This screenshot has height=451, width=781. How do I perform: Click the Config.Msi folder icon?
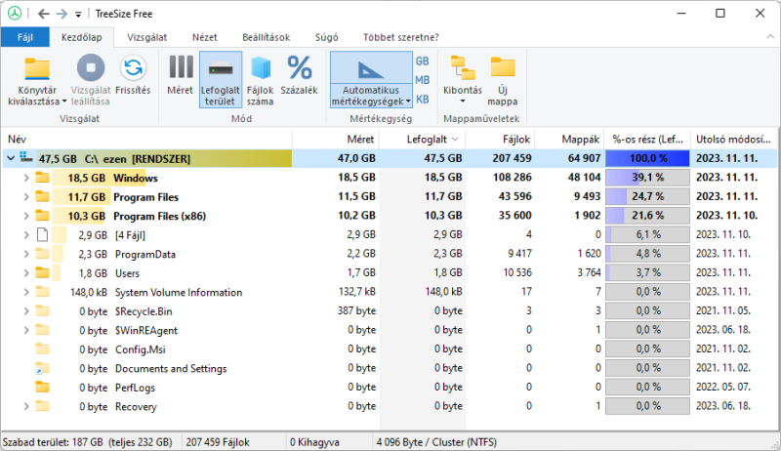42,348
